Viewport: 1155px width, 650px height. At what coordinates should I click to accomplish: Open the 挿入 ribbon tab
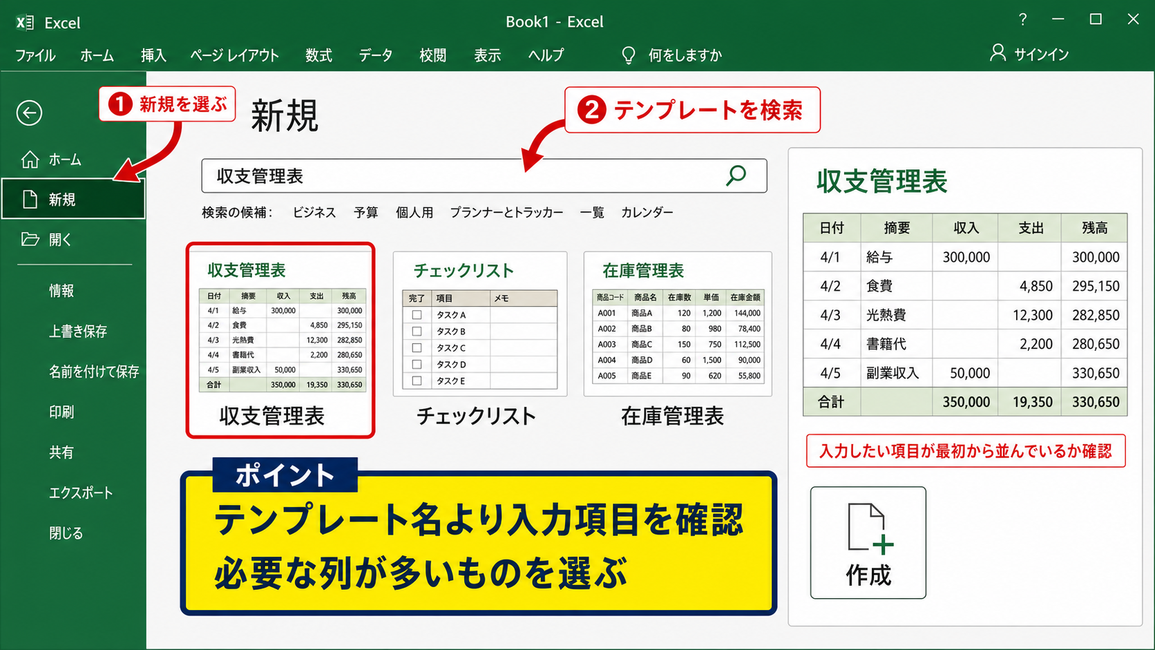pos(153,55)
